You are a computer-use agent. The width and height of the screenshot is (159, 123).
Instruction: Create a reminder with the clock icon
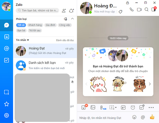pyautogui.click(x=133, y=107)
